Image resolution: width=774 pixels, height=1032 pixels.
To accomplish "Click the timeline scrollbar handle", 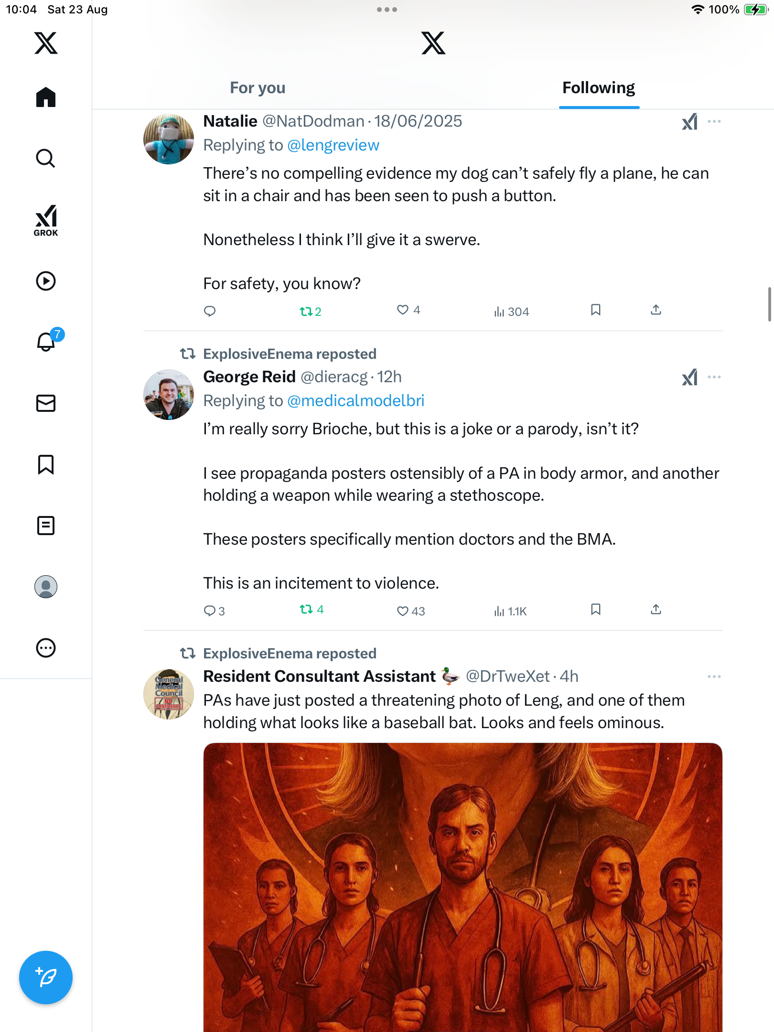I will (x=770, y=304).
